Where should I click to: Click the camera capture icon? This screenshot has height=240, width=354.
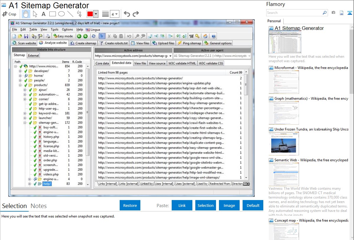333,13
